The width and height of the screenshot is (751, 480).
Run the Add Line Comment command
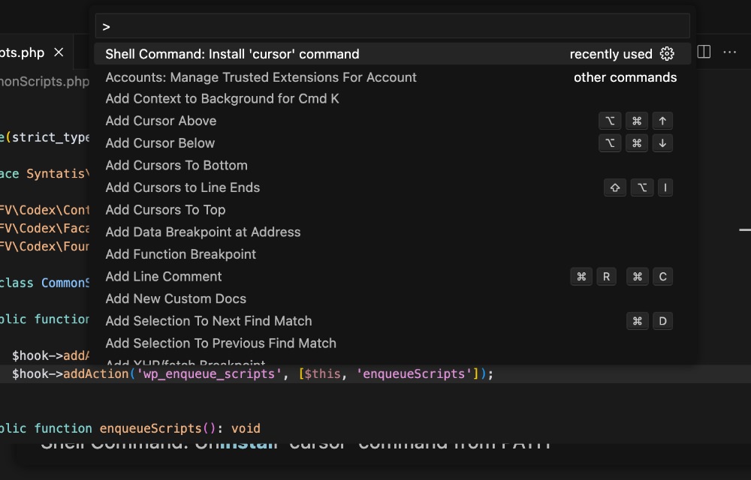(392, 276)
